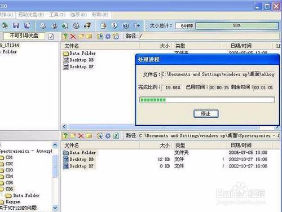Click the 不可引导光盘 boot type field

click(24, 36)
